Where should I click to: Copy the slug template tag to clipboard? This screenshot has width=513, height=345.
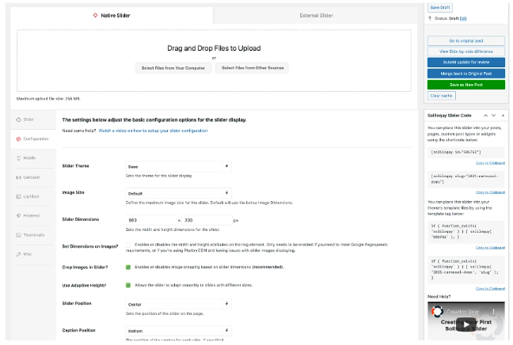click(x=490, y=289)
